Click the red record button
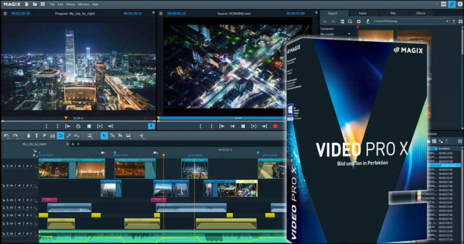464x244 pixels. point(275,126)
